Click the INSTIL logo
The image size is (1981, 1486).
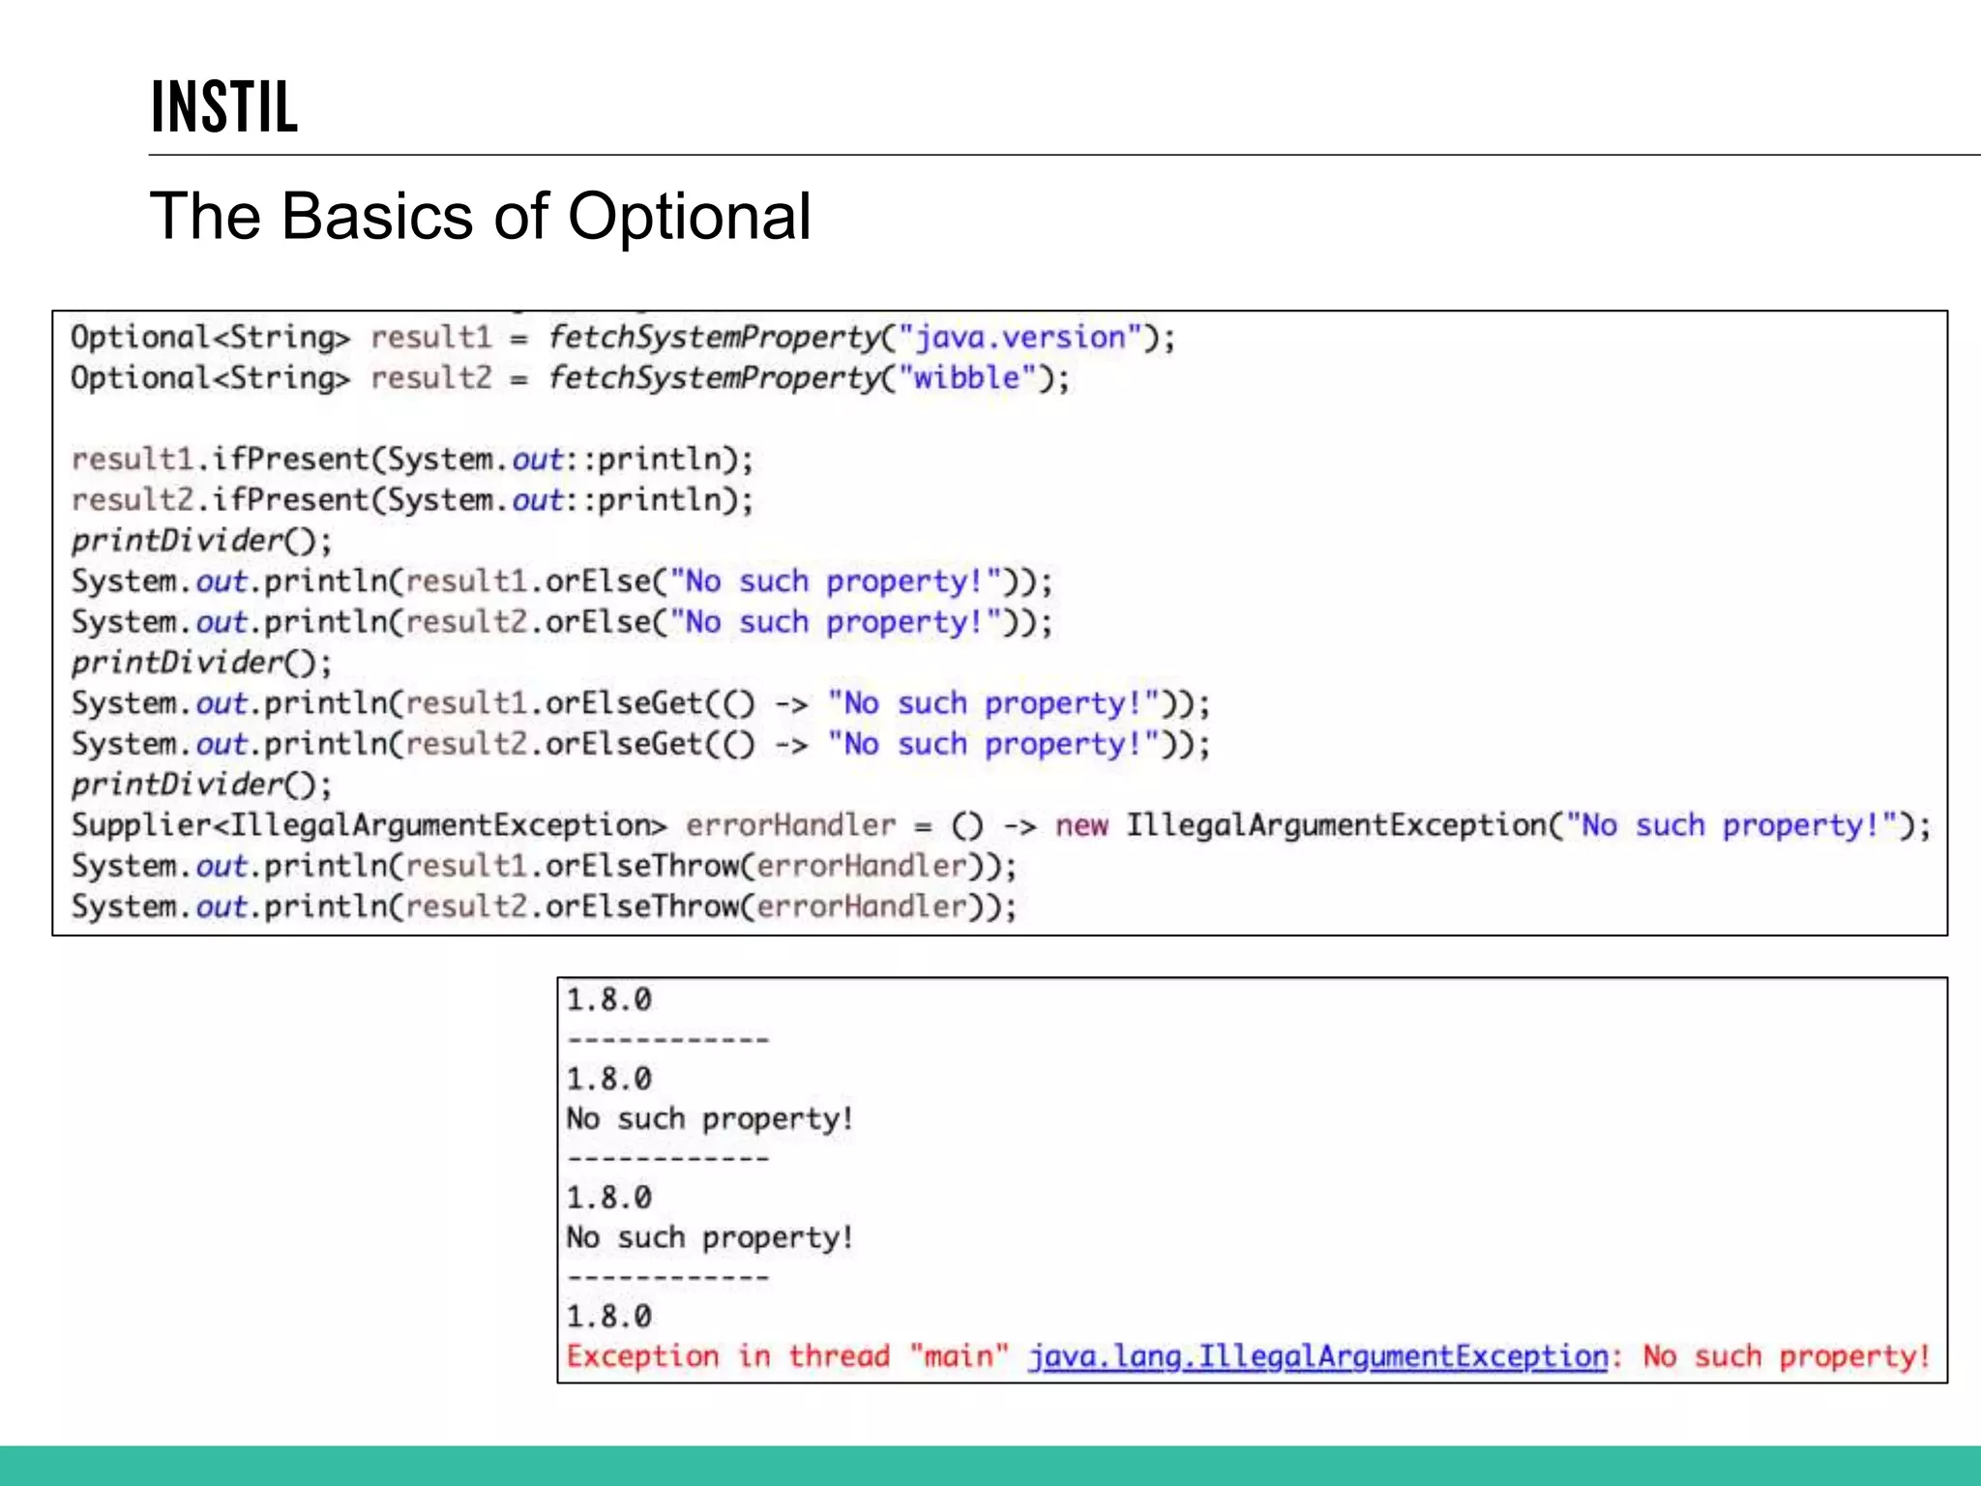pyautogui.click(x=224, y=106)
